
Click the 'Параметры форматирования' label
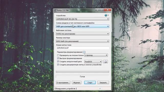pos(69,52)
